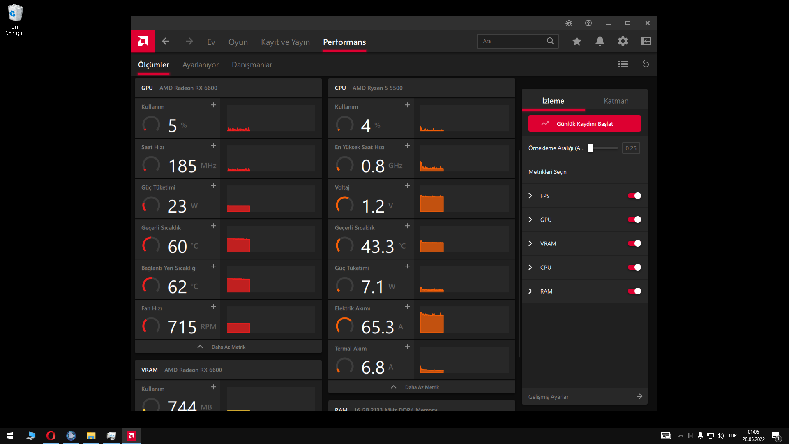The width and height of the screenshot is (789, 444).
Task: Select the Performans tab
Action: click(344, 42)
